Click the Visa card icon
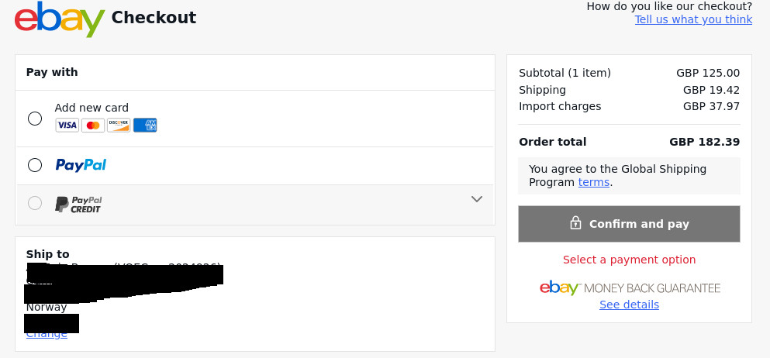The height and width of the screenshot is (358, 770). coord(67,126)
